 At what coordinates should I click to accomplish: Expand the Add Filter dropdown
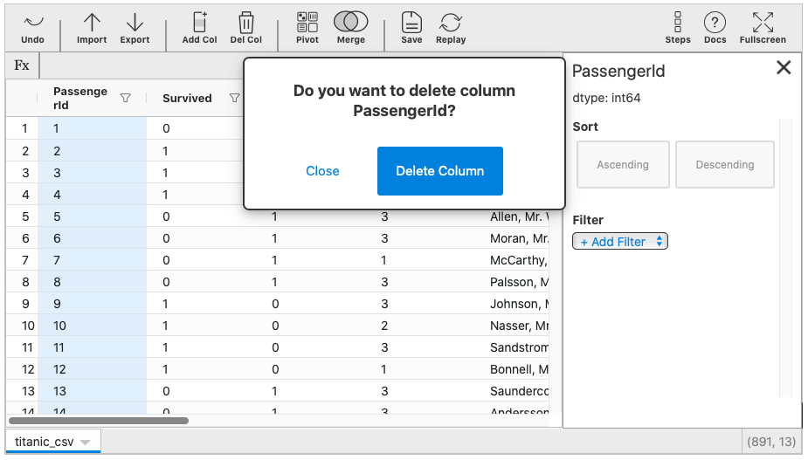pos(620,242)
